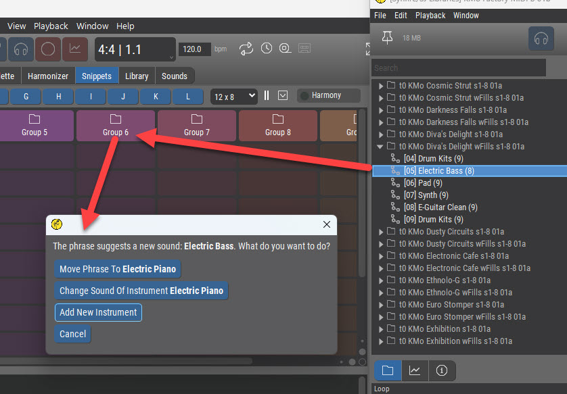Click the pin icon in library window
Image resolution: width=567 pixels, height=394 pixels.
pyautogui.click(x=387, y=39)
